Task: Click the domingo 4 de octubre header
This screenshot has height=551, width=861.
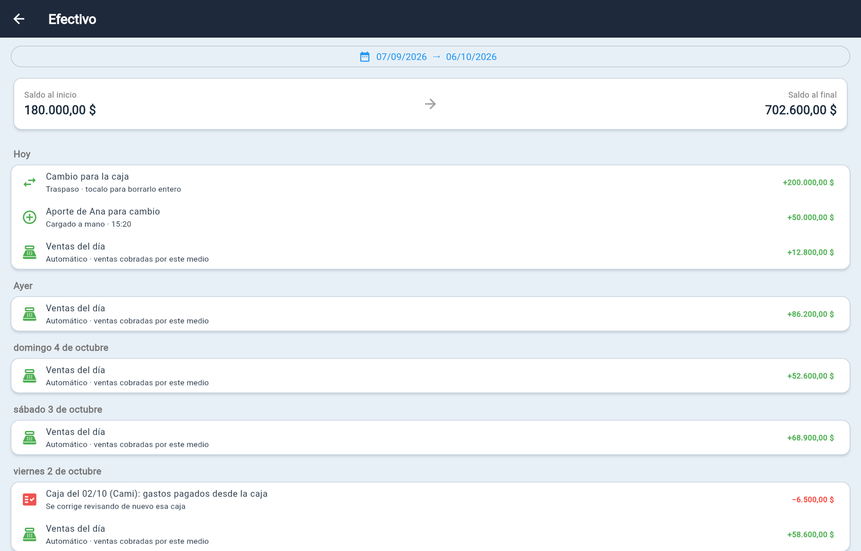Action: [x=61, y=348]
